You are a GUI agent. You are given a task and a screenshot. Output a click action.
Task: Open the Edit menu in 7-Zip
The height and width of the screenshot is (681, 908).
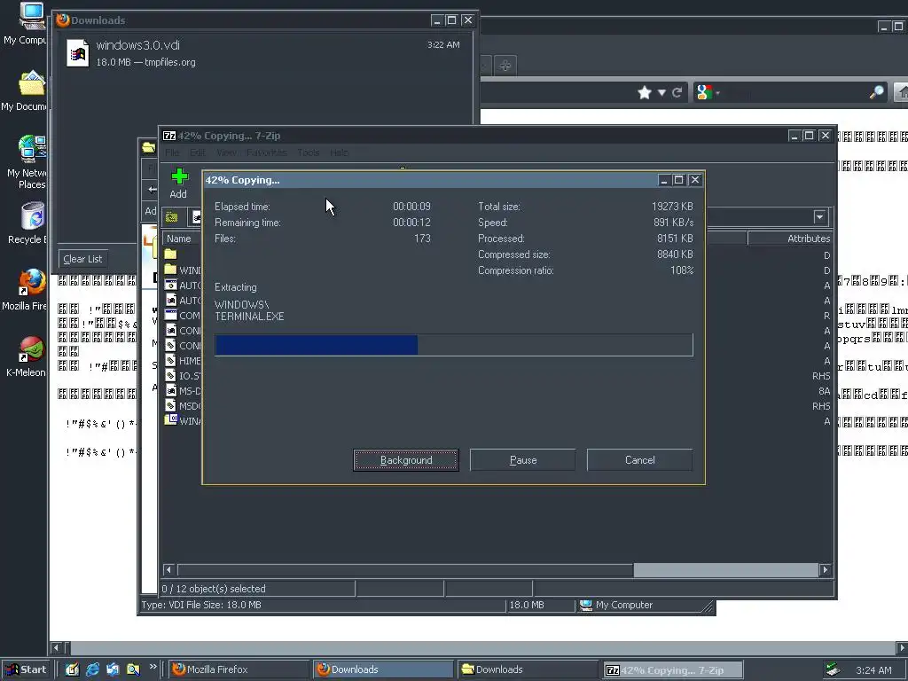[x=198, y=153]
